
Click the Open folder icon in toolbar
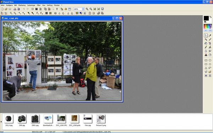click(x=6, y=9)
